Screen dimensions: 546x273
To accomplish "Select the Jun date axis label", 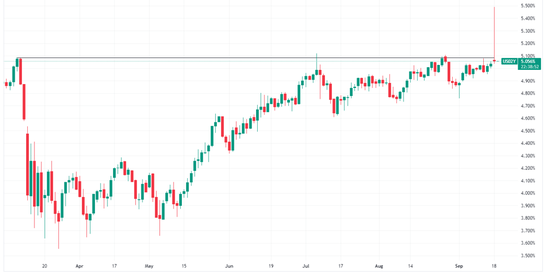I will [x=229, y=265].
